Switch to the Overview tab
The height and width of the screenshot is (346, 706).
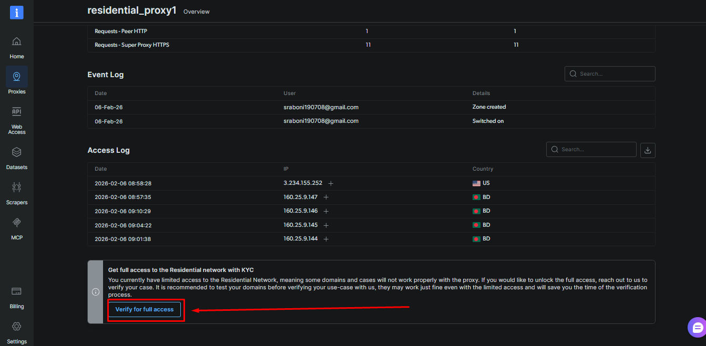coord(197,12)
